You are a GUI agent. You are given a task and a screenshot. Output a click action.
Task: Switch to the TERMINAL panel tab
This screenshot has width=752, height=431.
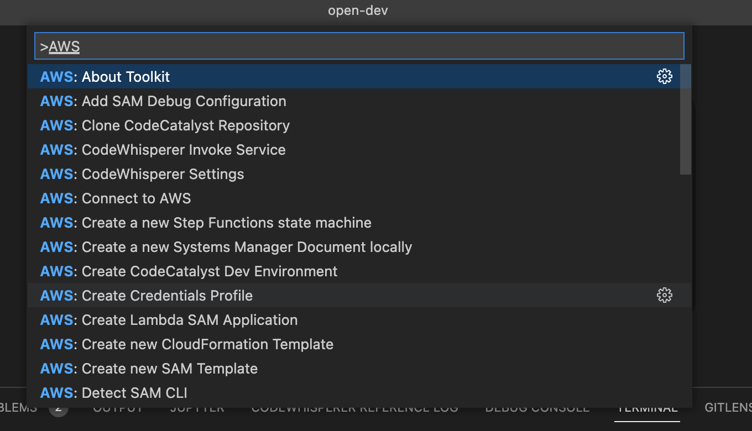click(646, 408)
